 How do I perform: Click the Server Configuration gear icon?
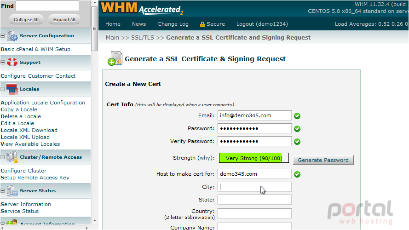pos(12,36)
